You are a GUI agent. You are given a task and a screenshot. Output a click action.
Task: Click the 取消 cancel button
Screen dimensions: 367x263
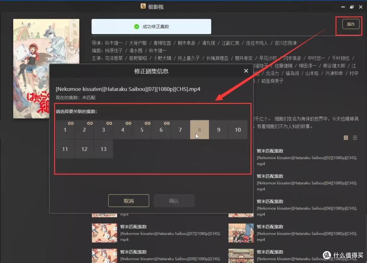(x=129, y=201)
